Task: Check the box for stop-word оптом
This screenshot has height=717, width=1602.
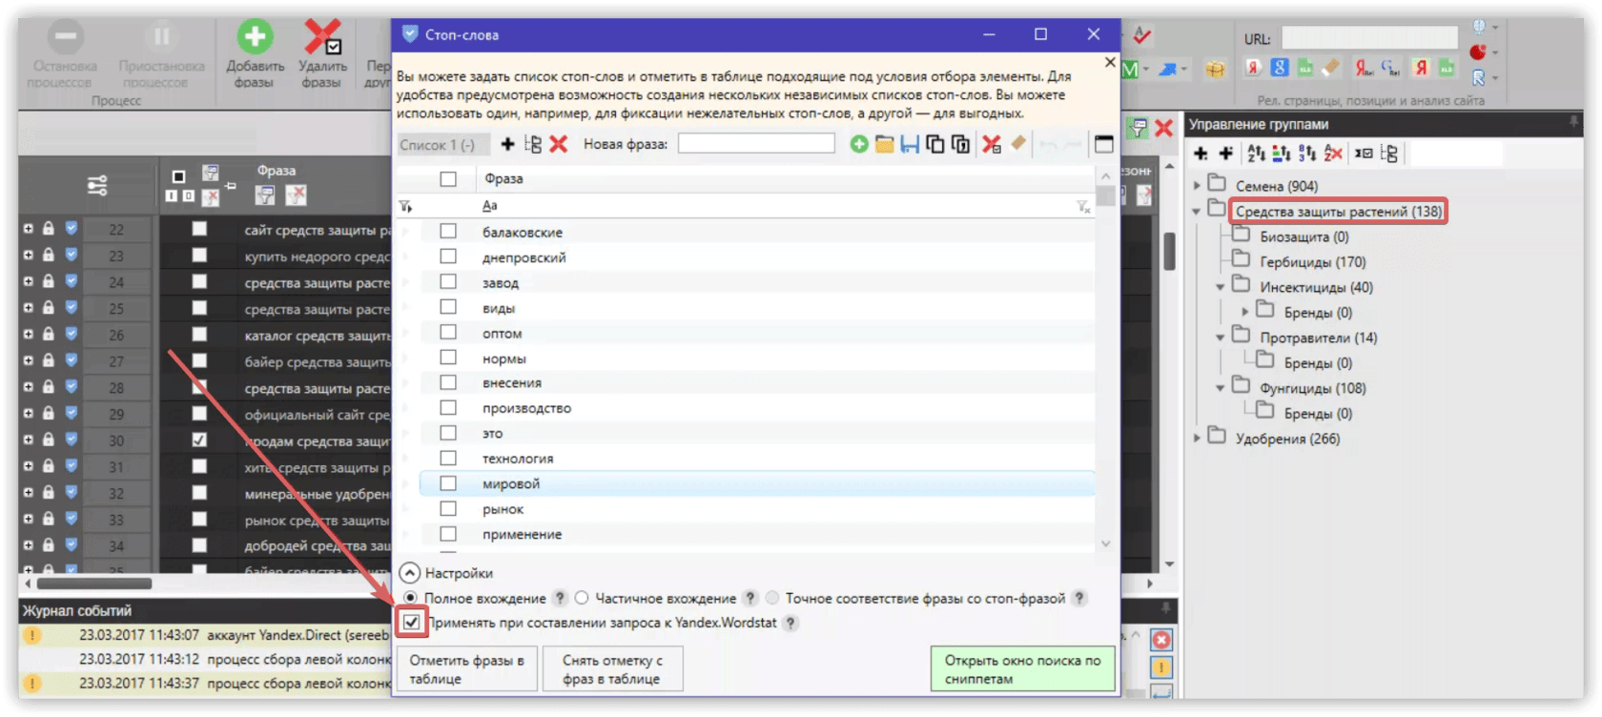Action: [448, 332]
